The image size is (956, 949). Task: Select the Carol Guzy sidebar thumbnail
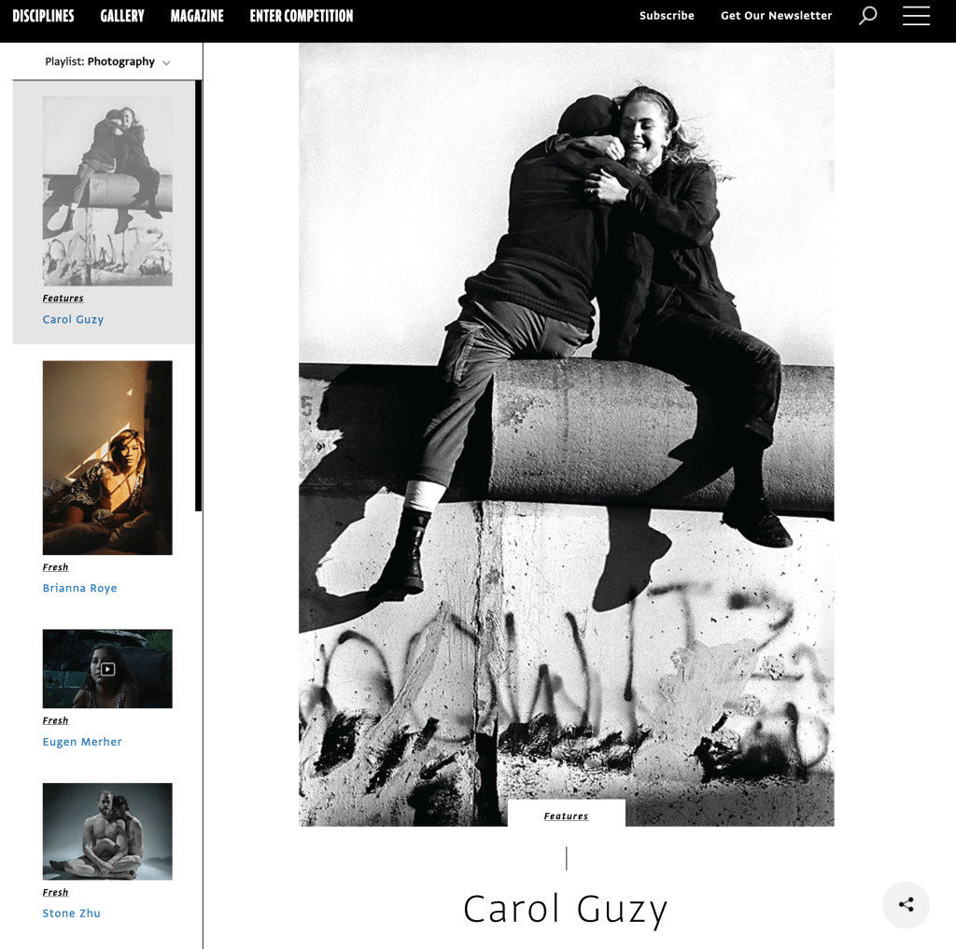pos(107,190)
